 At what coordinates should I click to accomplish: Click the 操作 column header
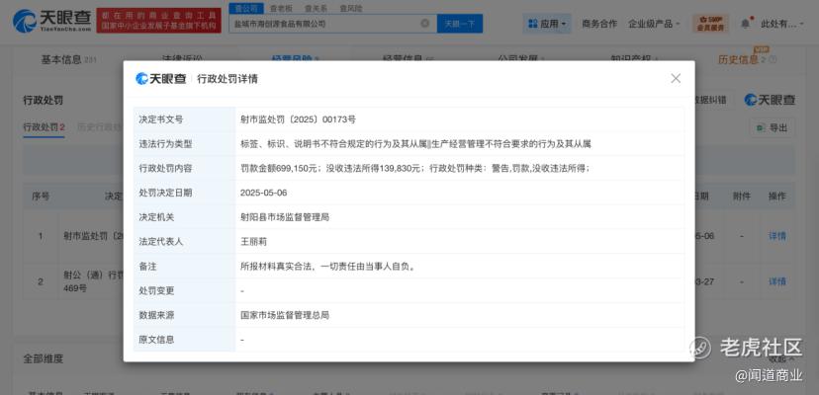pyautogui.click(x=776, y=197)
